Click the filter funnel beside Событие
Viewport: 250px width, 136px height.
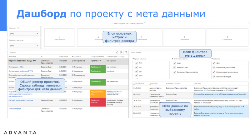coord(212,59)
